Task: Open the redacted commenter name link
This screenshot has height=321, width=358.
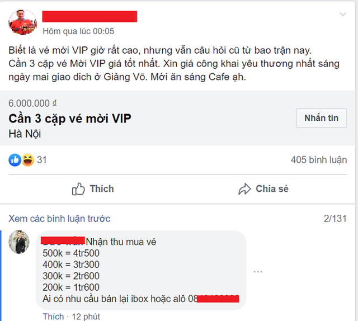Action: coord(63,240)
